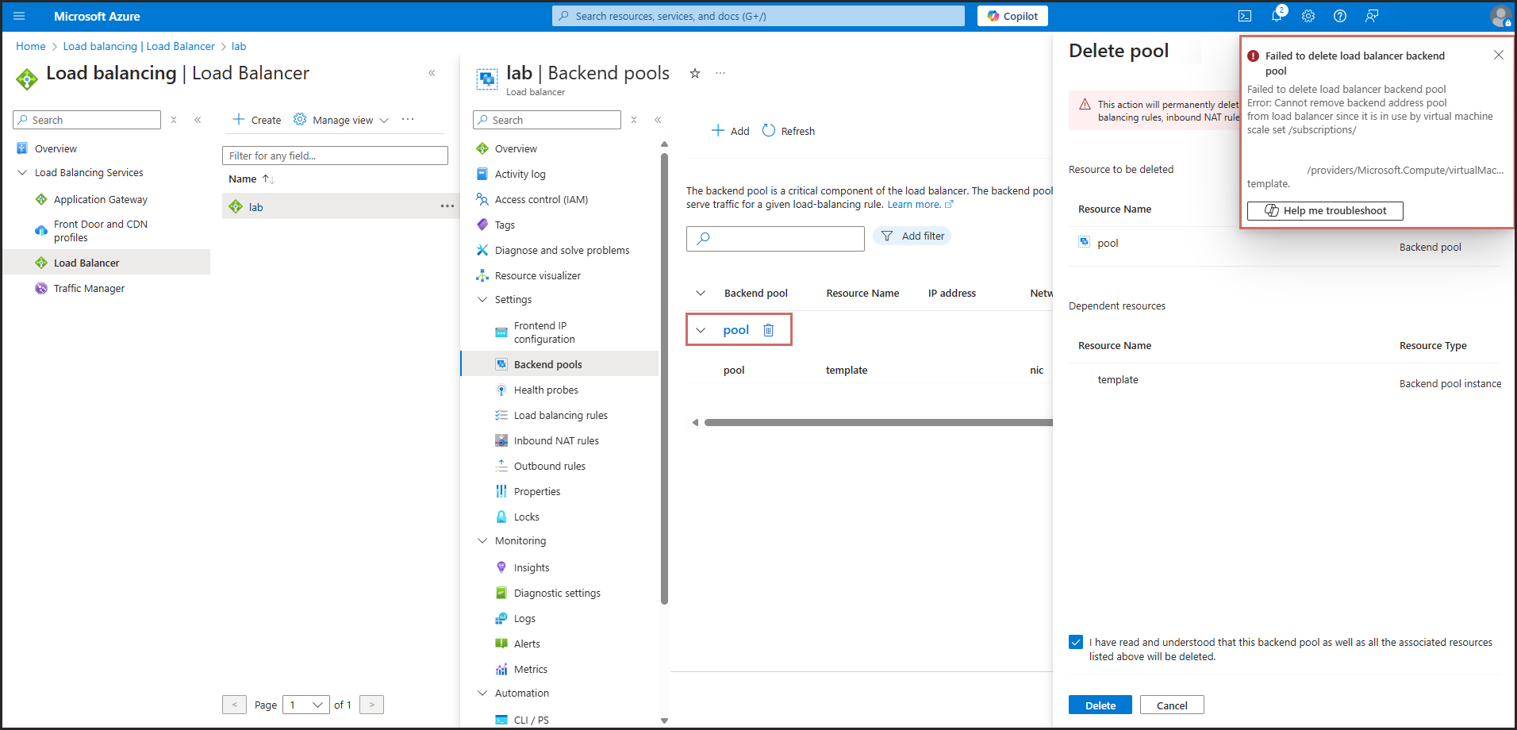1517x730 pixels.
Task: Open Resource visualizer
Action: click(537, 275)
